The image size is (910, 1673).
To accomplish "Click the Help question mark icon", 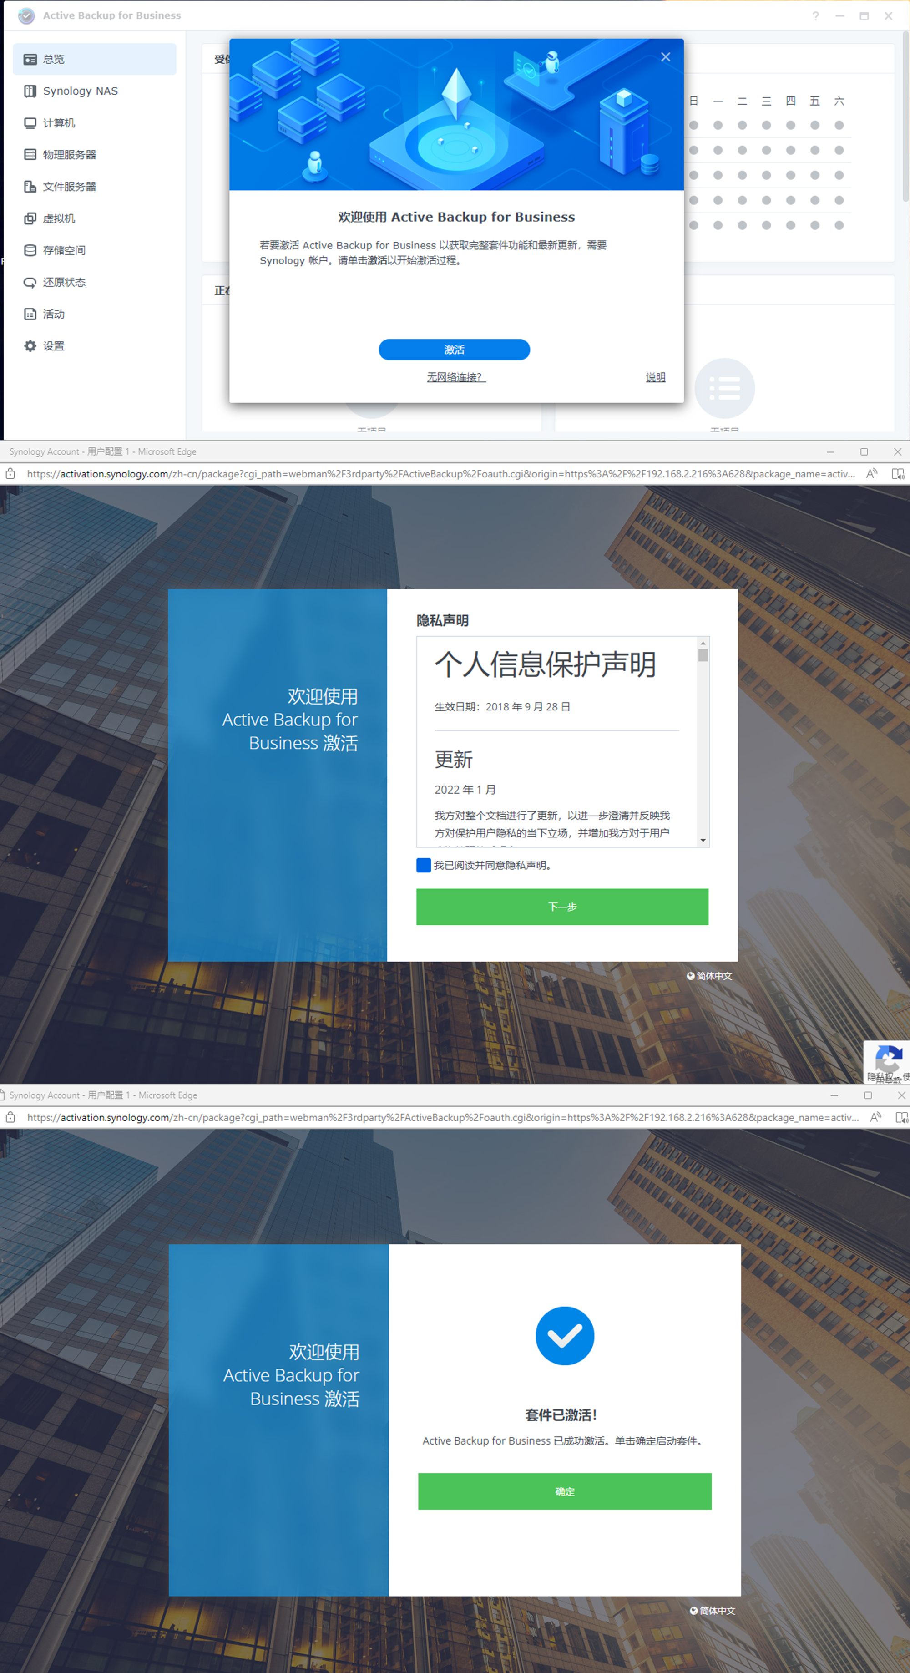I will [815, 15].
